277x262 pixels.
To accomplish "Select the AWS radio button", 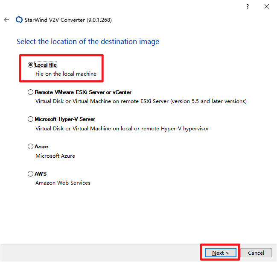I will coord(30,174).
